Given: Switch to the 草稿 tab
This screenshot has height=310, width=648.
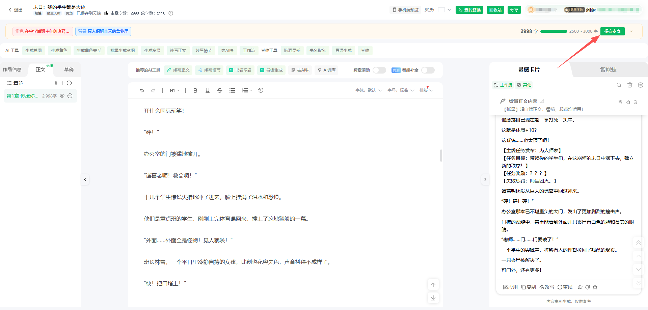Looking at the screenshot, I should 69,69.
